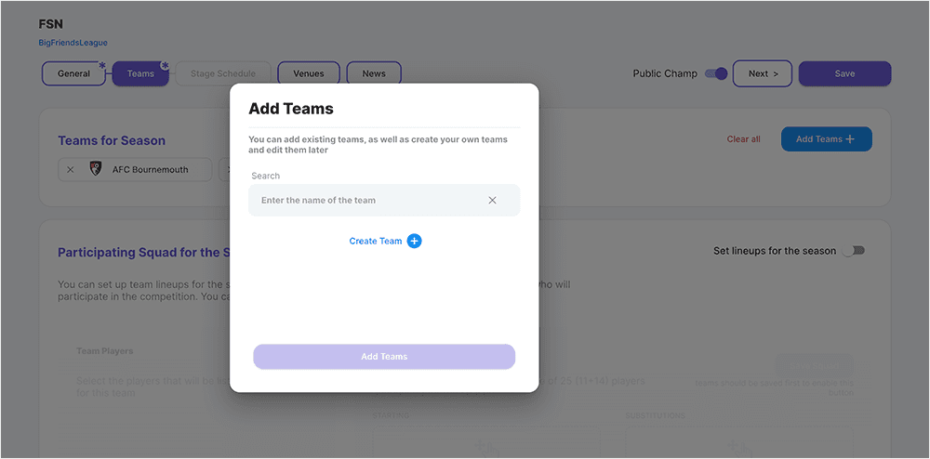
Task: Clear the team search field with X
Action: [x=492, y=201]
